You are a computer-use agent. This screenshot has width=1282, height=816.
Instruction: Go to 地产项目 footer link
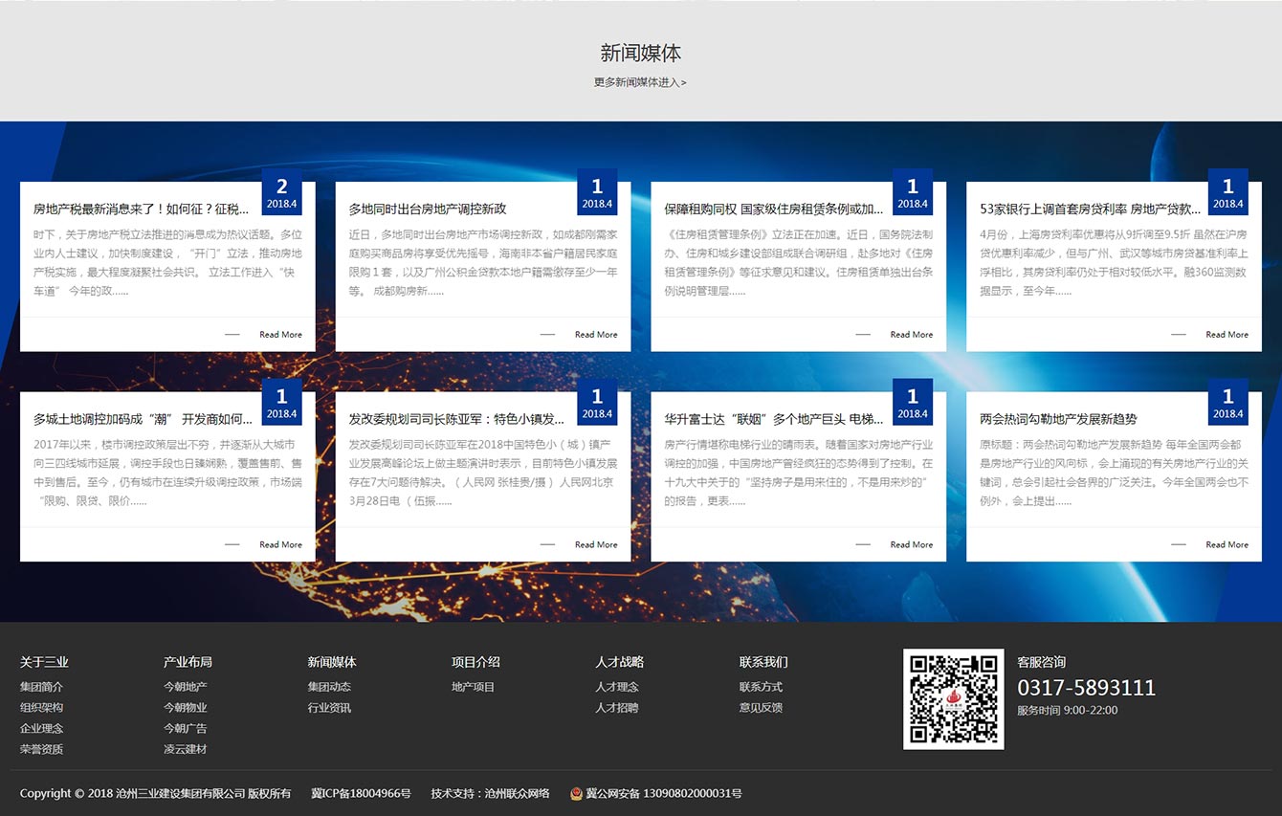474,687
